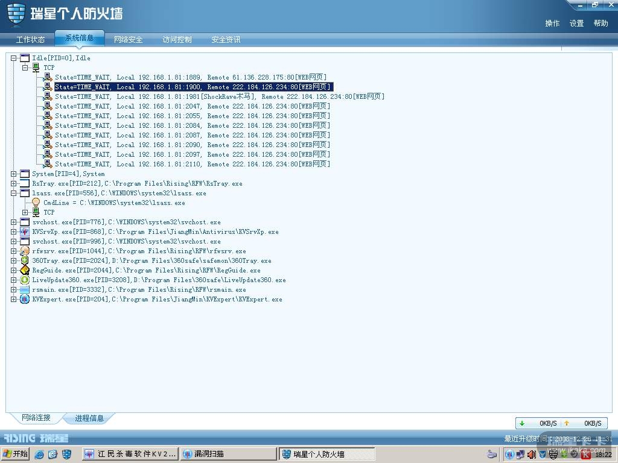
Task: Select connection row with local port 2055
Action: [x=193, y=116]
